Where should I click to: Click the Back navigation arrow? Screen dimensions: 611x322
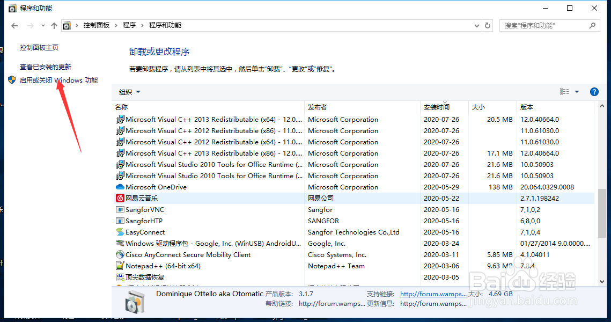(14, 26)
